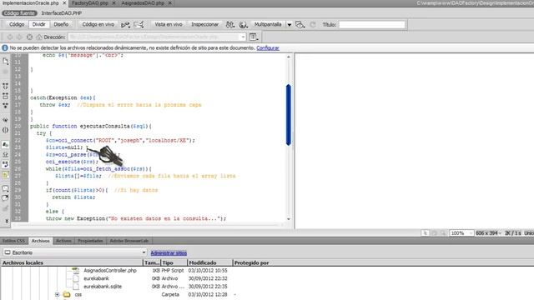Click the stop loading icon
This screenshot has width=534, height=300.
[x=29, y=37]
